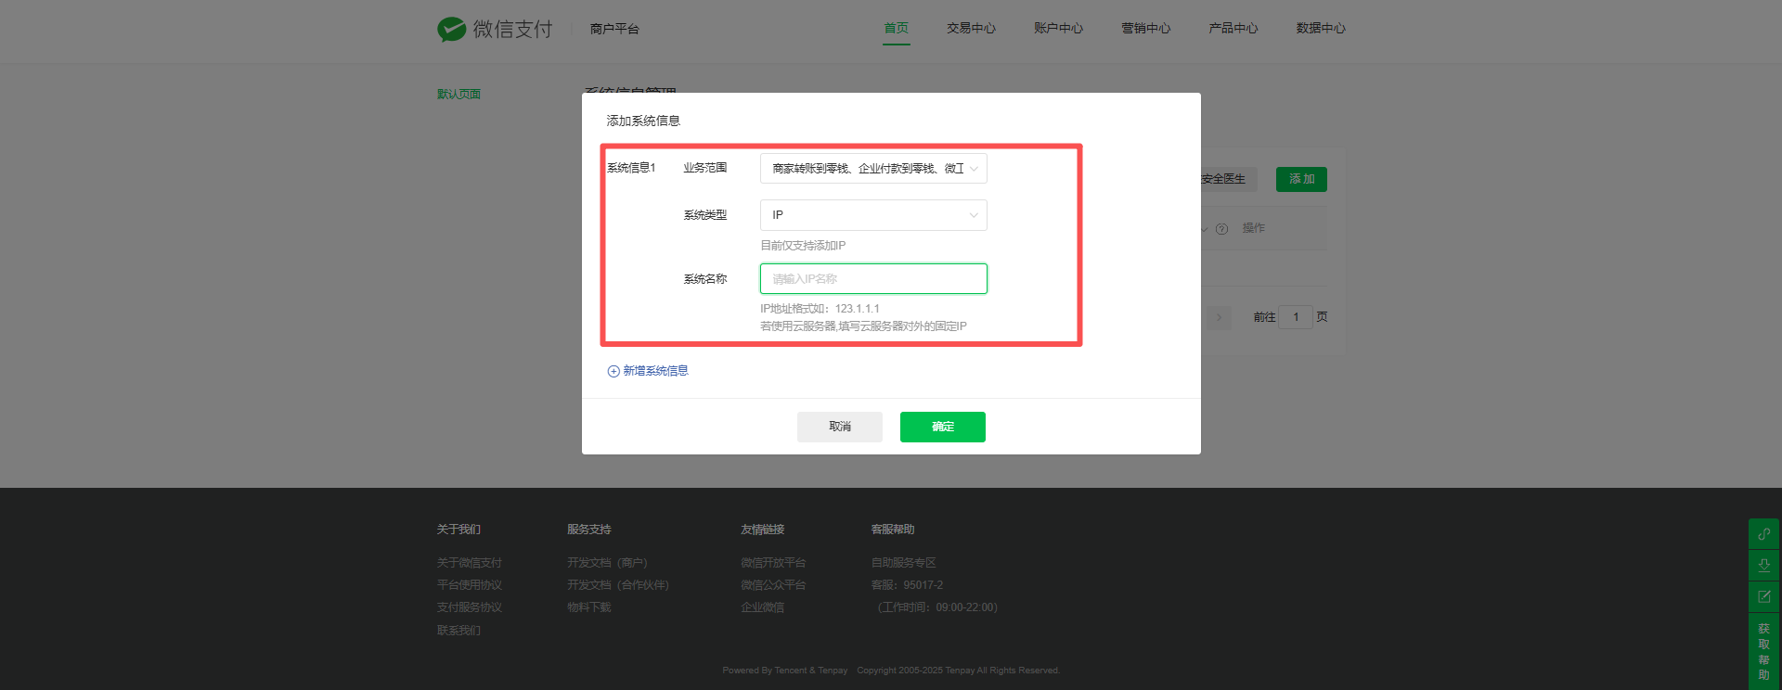Focus the 系统名称 input field

tap(872, 279)
